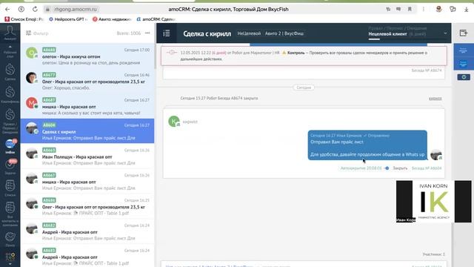
Task: Open the Нейросеть GPT bookmark
Action: click(x=68, y=19)
